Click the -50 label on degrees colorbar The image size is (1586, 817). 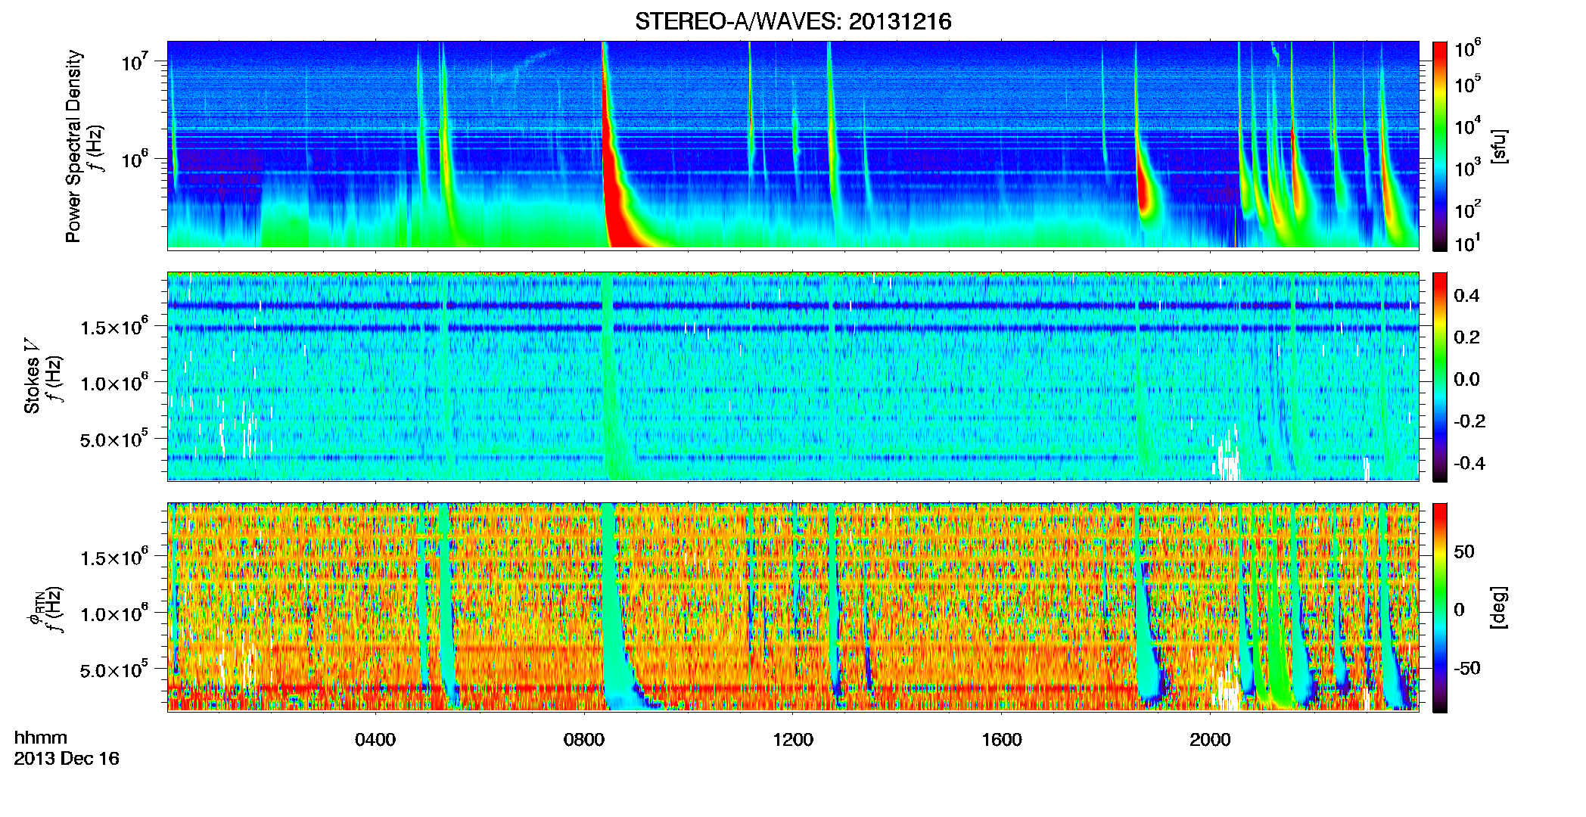tap(1467, 668)
